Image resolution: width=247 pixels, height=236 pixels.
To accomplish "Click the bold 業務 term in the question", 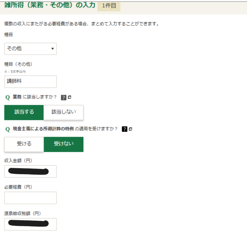I will click(17, 97).
